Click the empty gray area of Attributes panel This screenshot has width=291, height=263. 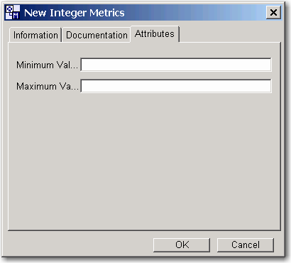(144, 161)
